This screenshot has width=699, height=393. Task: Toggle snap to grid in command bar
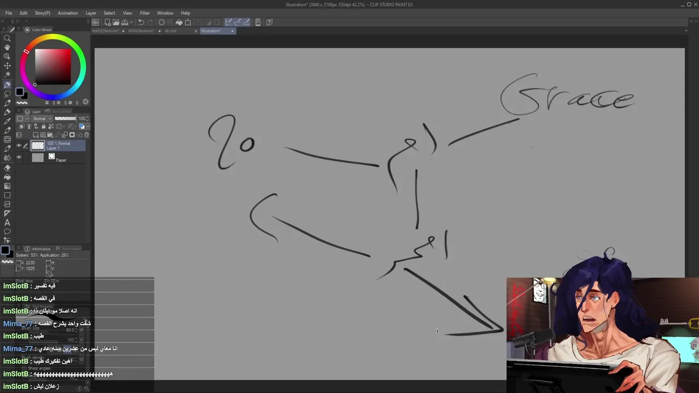[247, 22]
